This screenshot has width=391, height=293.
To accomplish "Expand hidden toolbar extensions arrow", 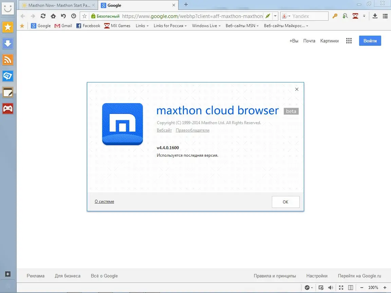I will pyautogui.click(x=364, y=16).
